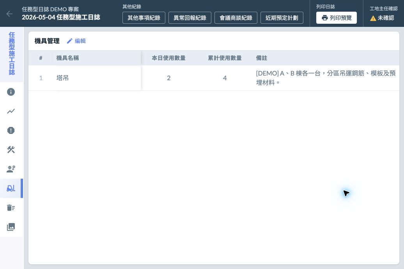Screen dimensions: 404x269
Task: Select the forklift machinery sidebar icon
Action: point(11,188)
